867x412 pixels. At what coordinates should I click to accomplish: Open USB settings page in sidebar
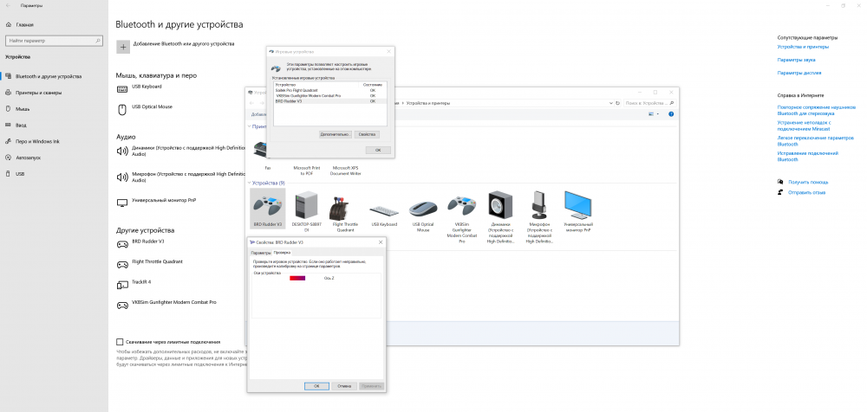pos(20,174)
